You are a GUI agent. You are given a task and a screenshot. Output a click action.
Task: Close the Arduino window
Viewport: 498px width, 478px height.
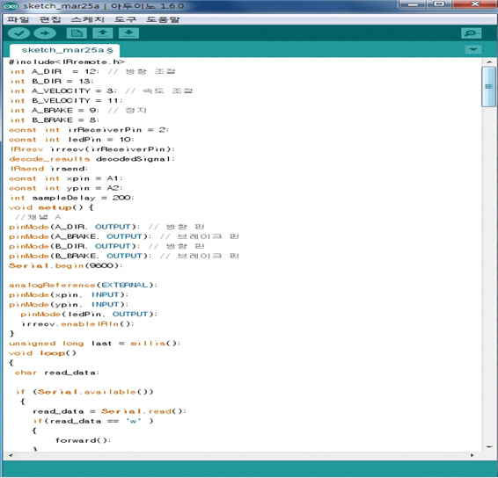(475, 4)
